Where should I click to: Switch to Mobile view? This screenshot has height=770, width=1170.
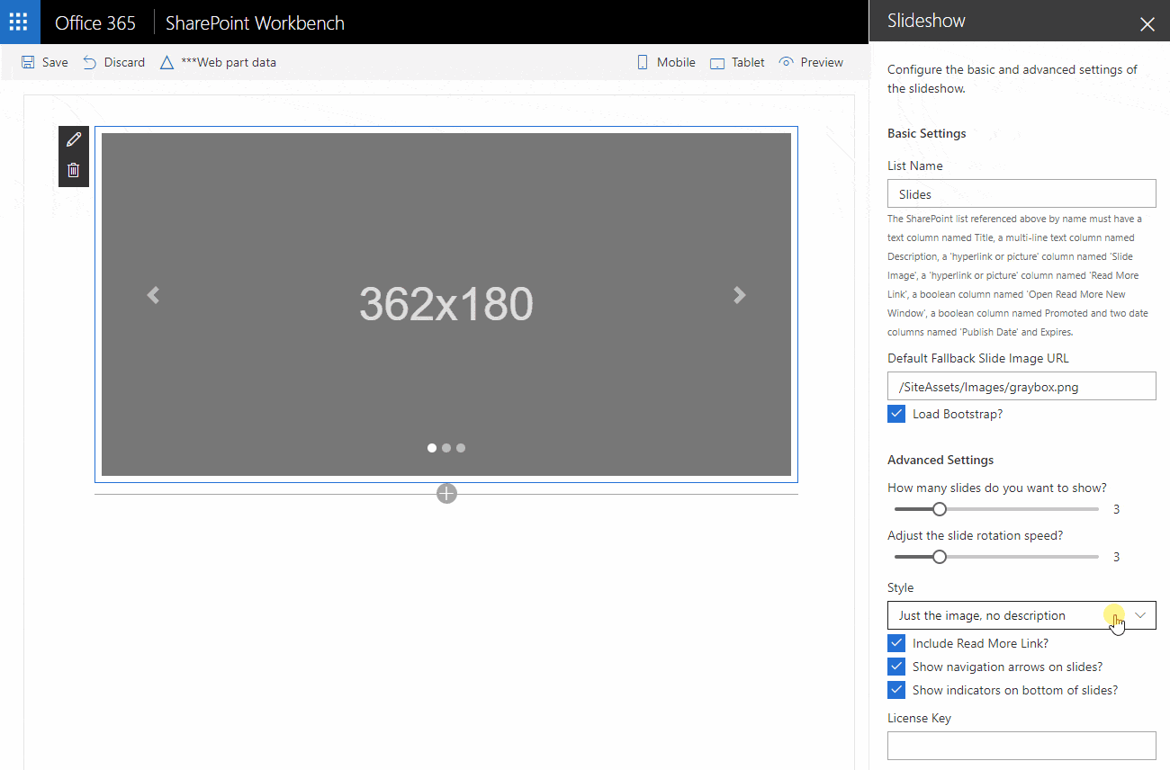pyautogui.click(x=666, y=63)
